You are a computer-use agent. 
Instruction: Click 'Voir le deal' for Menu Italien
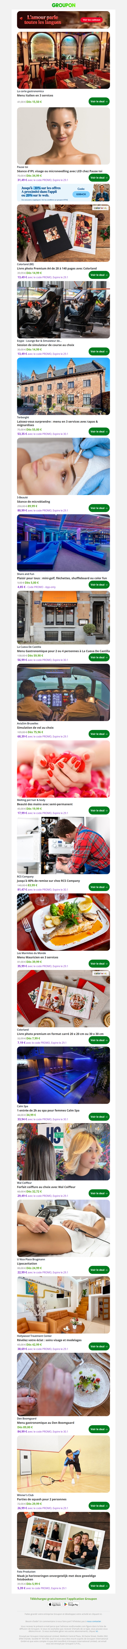[99, 101]
